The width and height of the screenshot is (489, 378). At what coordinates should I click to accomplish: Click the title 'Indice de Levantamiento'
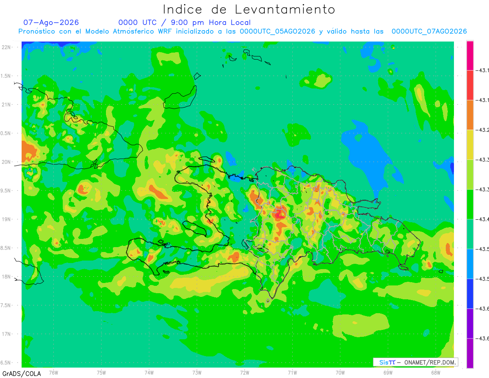[249, 9]
